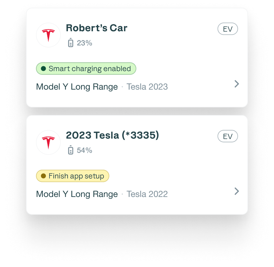The image size is (274, 267).
Task: Select Model Y Long Range on Robert's Car
Action: click(77, 87)
